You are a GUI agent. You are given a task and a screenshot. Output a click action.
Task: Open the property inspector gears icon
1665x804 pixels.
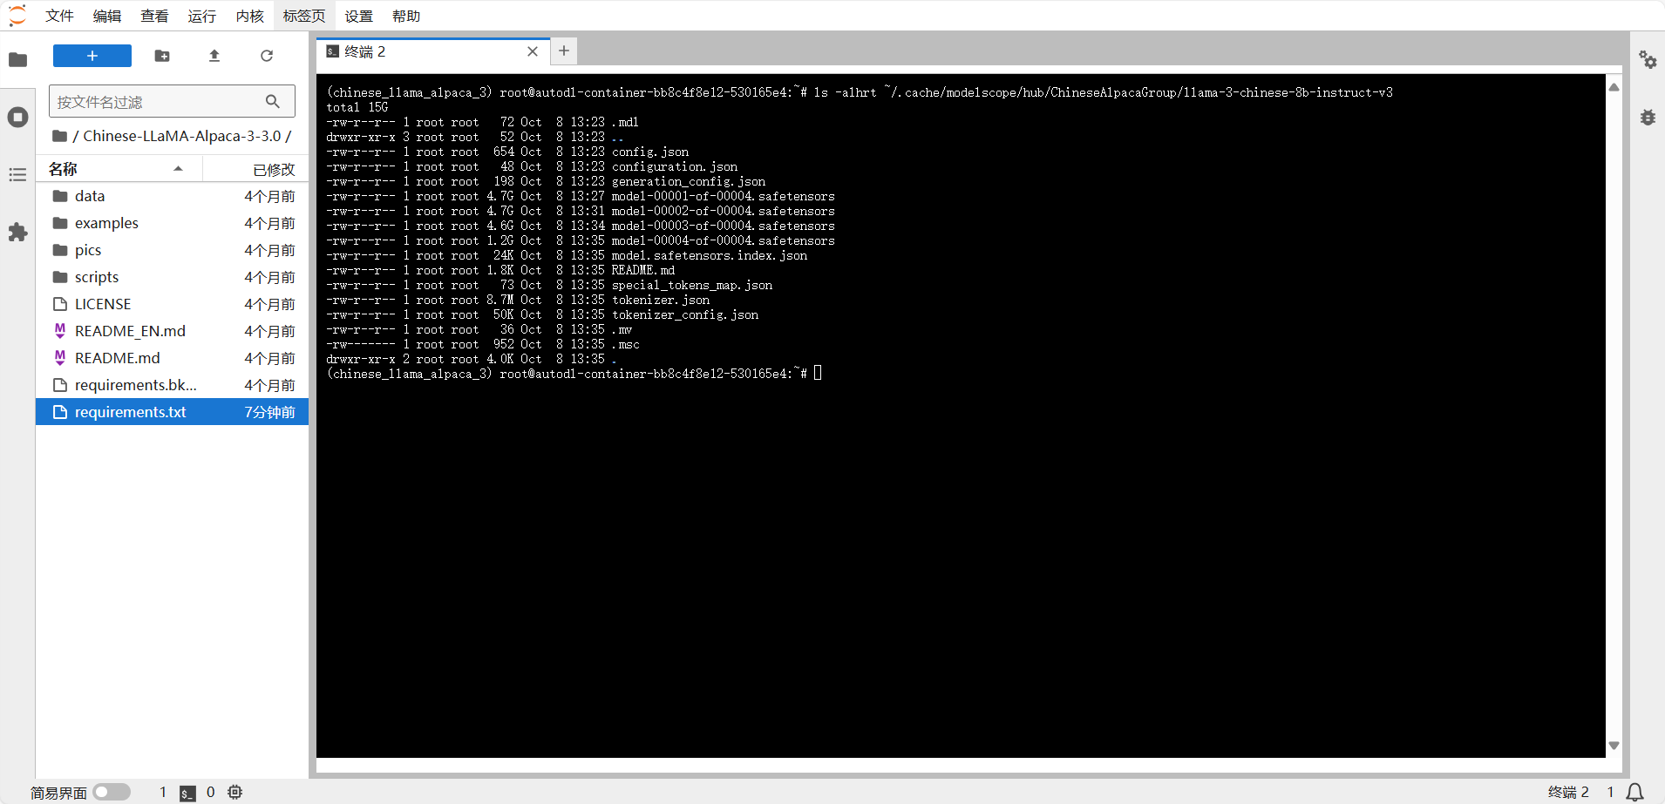1648,59
